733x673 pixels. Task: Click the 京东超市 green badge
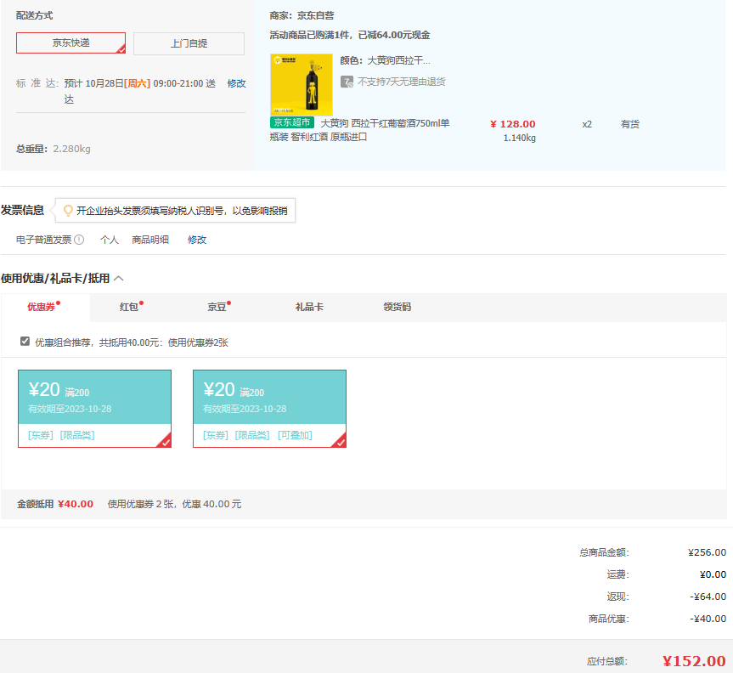point(292,122)
